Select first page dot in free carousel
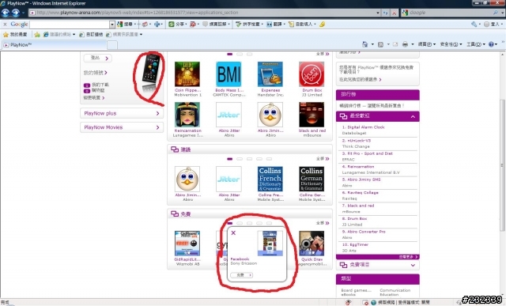The height and width of the screenshot is (306, 506). click(x=230, y=223)
